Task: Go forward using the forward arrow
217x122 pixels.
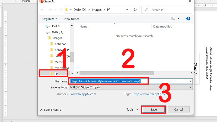Action: click(50, 10)
